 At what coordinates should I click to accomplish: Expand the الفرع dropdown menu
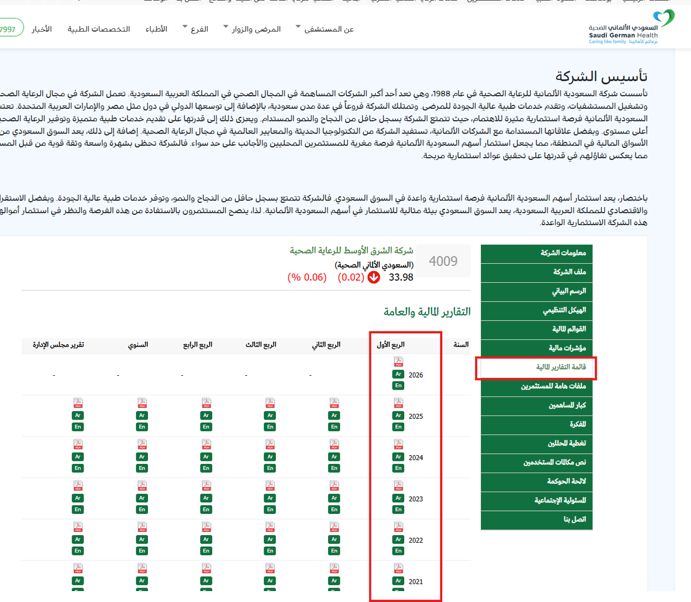[x=195, y=29]
